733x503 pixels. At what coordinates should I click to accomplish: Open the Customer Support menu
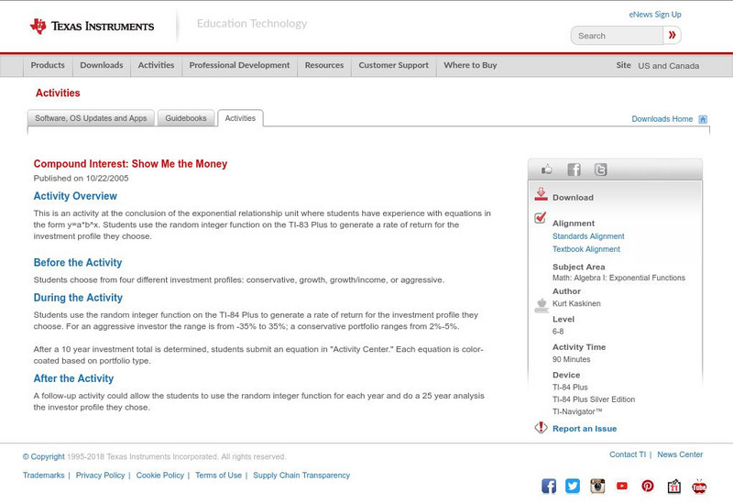pyautogui.click(x=394, y=65)
